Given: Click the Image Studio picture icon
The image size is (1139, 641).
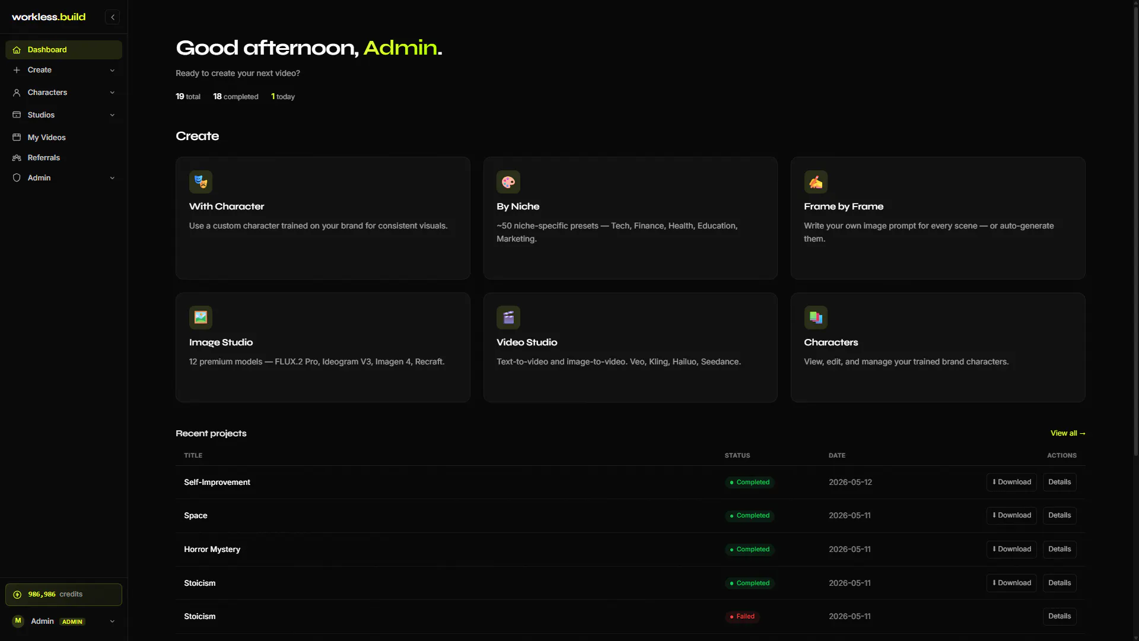Looking at the screenshot, I should tap(201, 318).
